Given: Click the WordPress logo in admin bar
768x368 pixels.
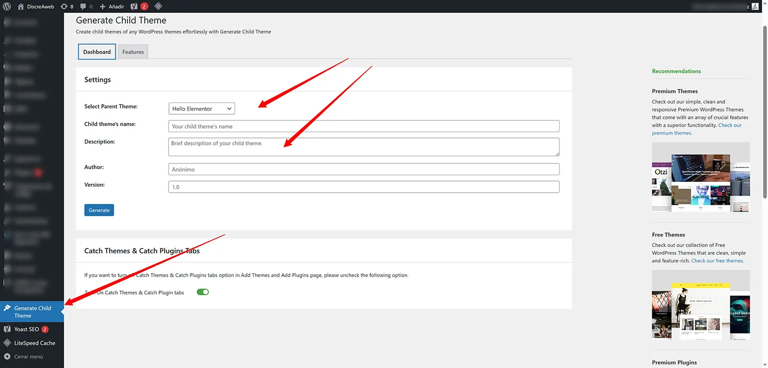Looking at the screenshot, I should coord(6,6).
